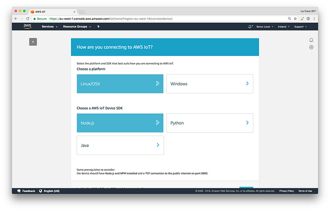Open the Borsu Louis account menu
The width and height of the screenshot is (330, 211).
pos(265,27)
